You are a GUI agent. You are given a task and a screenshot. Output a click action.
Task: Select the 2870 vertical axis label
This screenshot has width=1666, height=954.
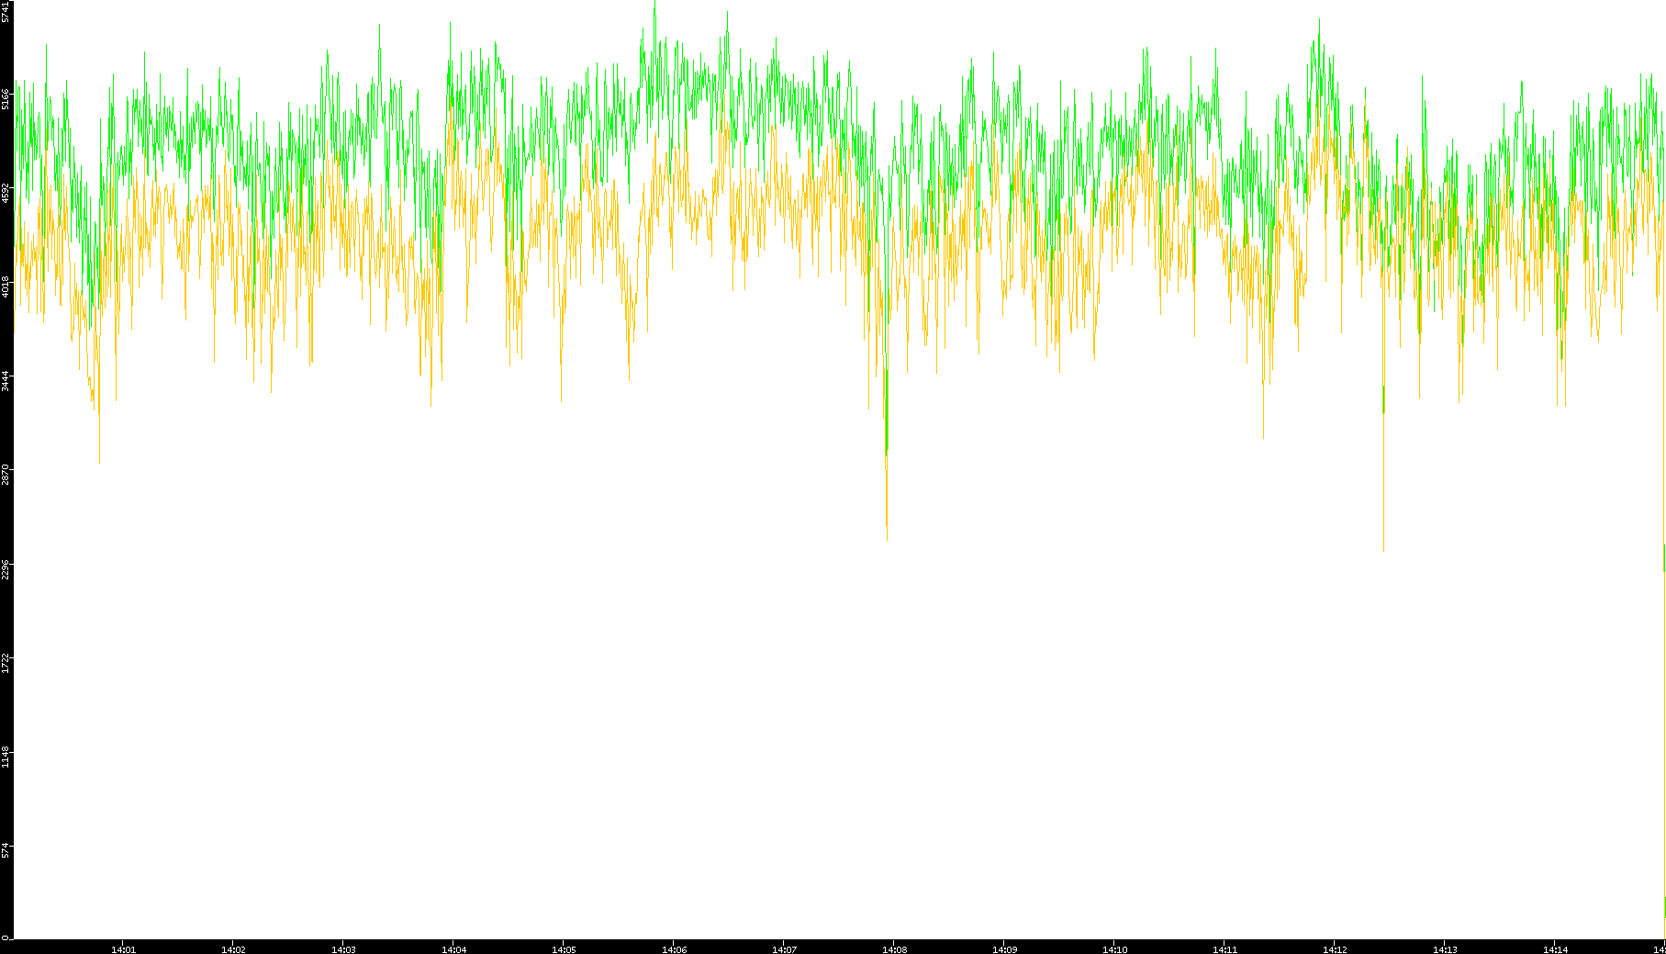pos(6,475)
